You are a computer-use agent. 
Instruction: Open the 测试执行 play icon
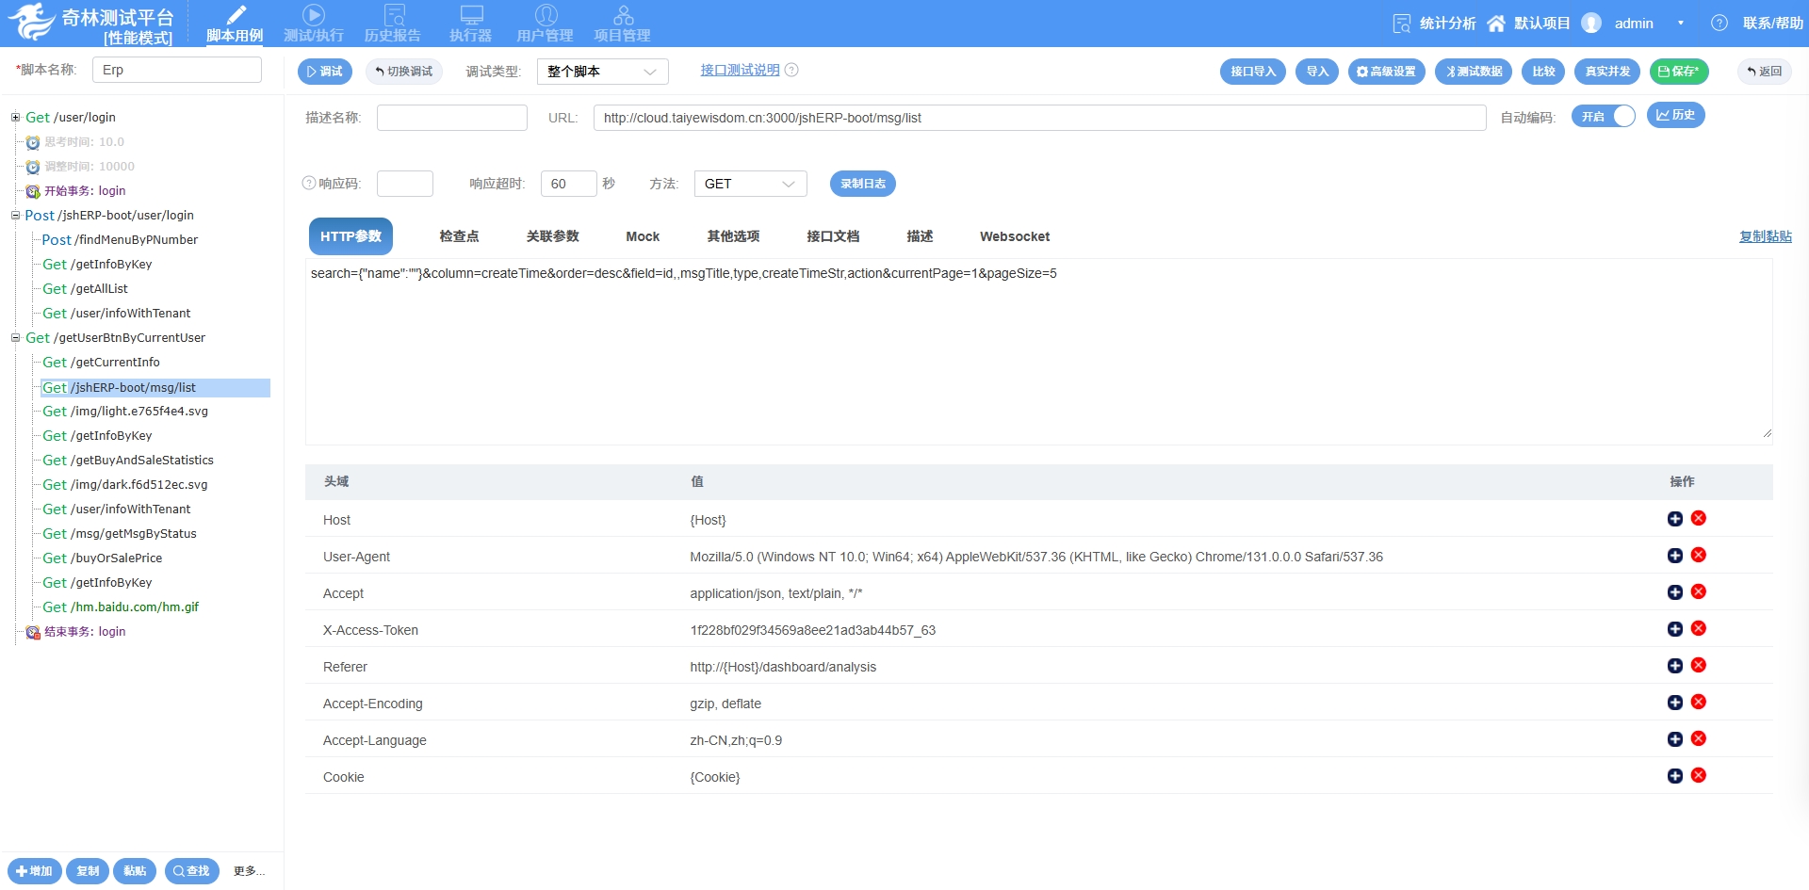click(314, 16)
